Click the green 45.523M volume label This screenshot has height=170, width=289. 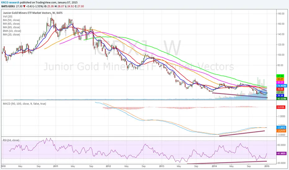tap(282, 99)
